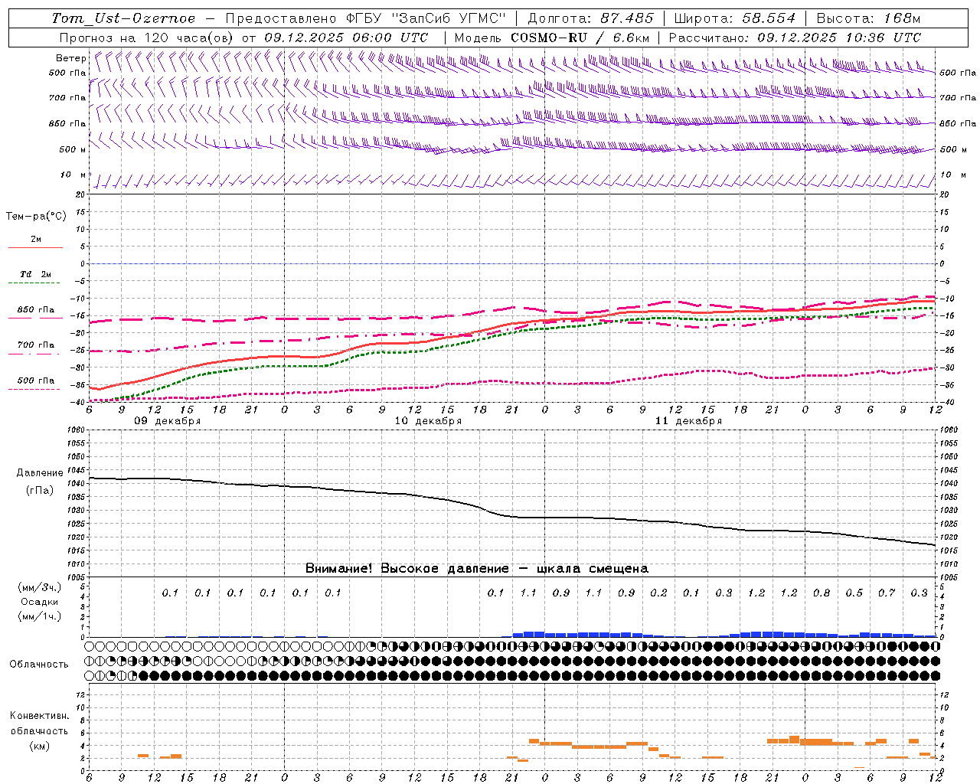Click the "(мм/3ч.)" precipitation unit label
Viewport: 980px width, 784px height.
click(39, 587)
